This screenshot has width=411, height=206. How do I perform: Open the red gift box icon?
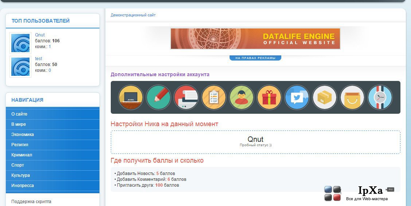(x=269, y=97)
